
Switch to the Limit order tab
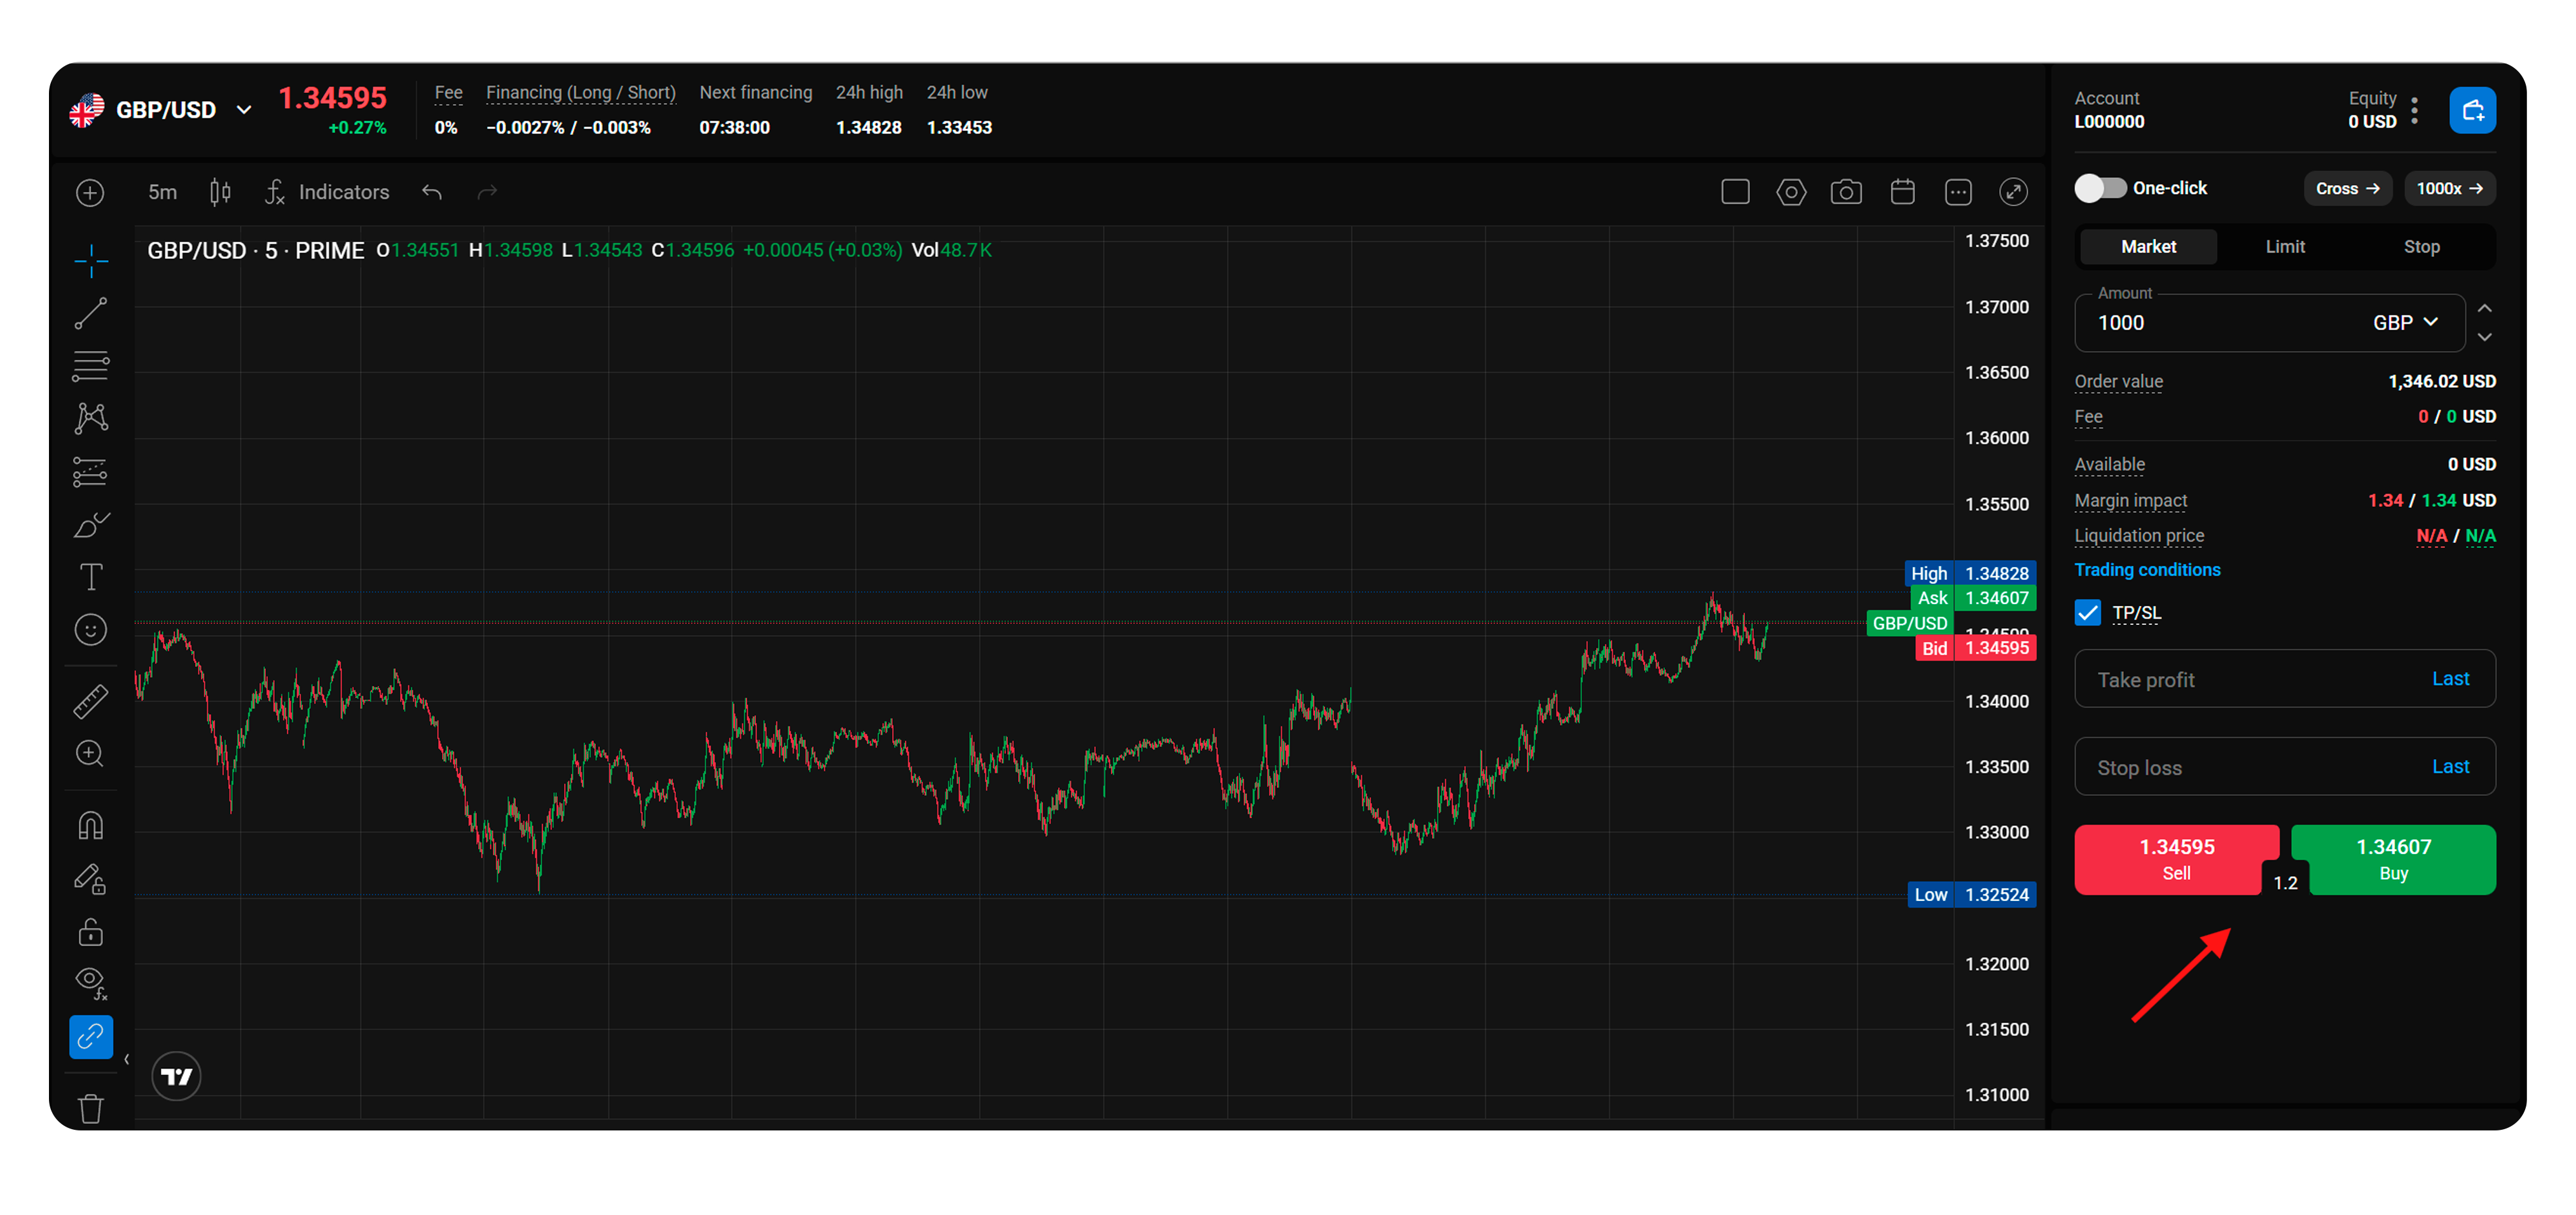coord(2285,246)
